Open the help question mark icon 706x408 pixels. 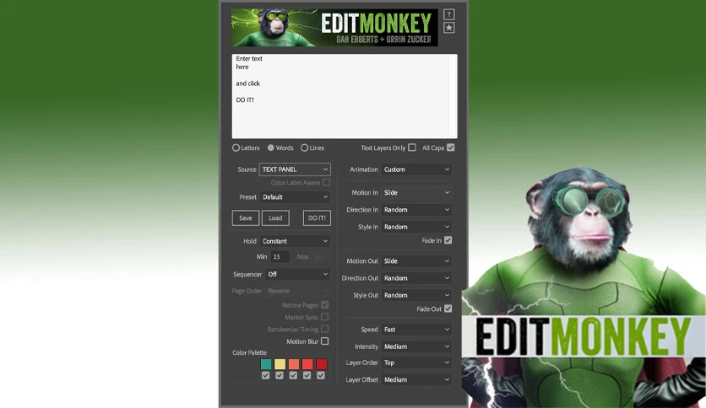tap(449, 14)
